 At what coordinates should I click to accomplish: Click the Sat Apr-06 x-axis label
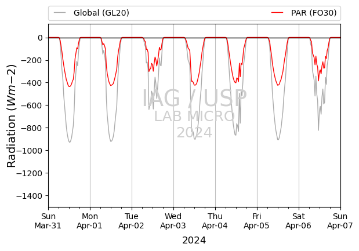point(299,221)
